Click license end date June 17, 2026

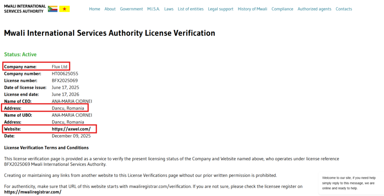pyautogui.click(x=66, y=94)
